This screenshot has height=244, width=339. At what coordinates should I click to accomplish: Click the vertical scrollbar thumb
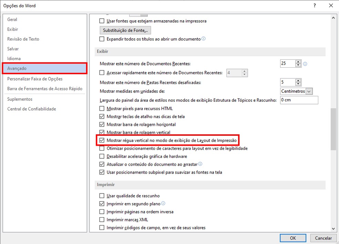click(333, 129)
